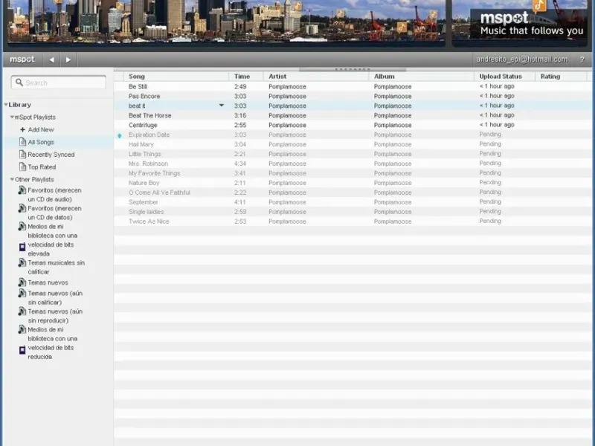Screen dimensions: 595x446
Task: Click music icon of velocidad de bits elevada playlist
Action: pos(22,227)
